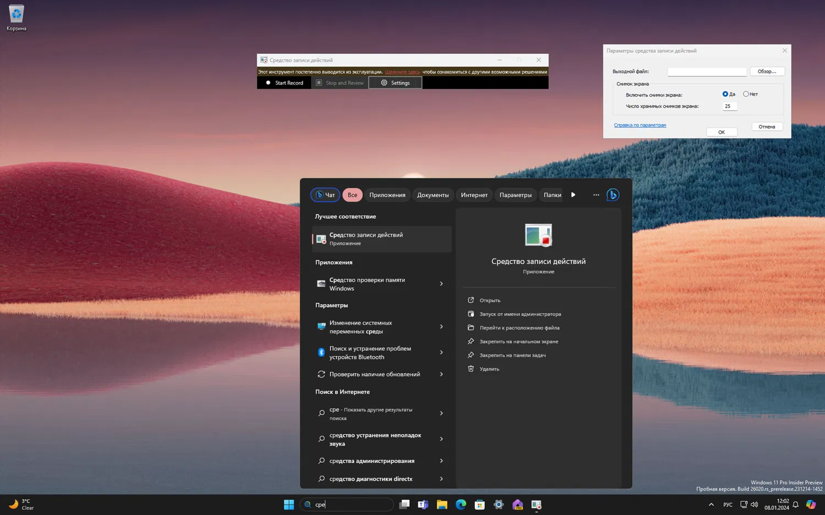The image size is (825, 515).
Task: Expand the 'сре' web search result chevron
Action: (x=441, y=413)
